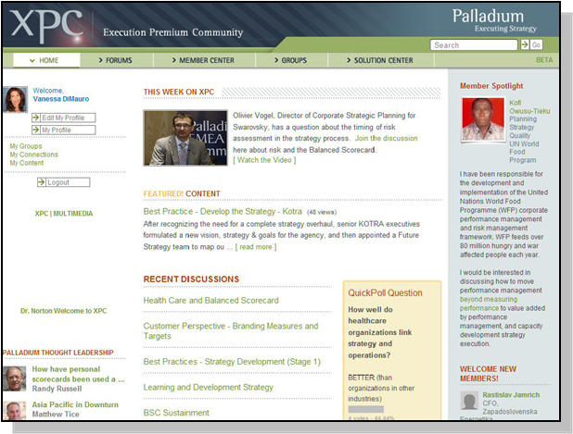Screen dimensions: 573x434
Task: Open My Connections link
Action: point(34,155)
